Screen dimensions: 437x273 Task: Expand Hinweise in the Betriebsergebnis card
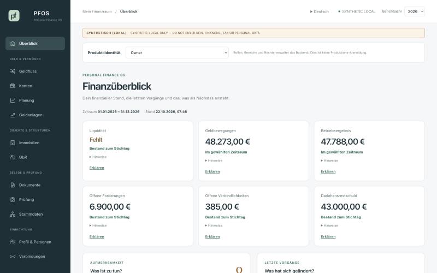click(329, 161)
